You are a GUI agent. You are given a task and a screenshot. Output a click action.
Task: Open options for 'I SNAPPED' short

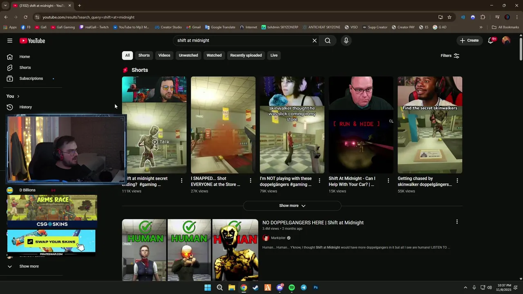pyautogui.click(x=250, y=180)
